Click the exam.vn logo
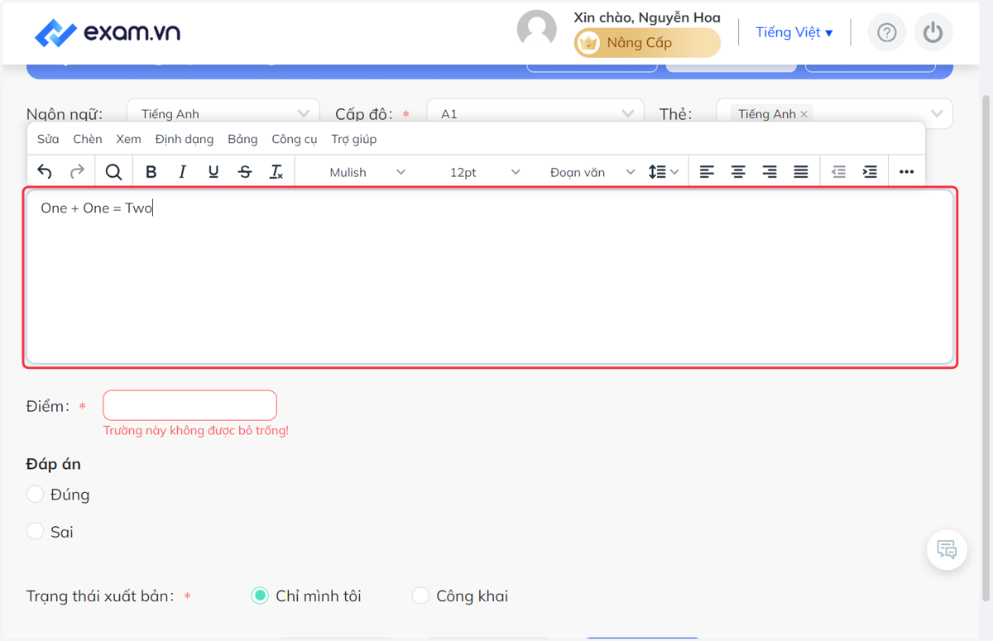 [x=108, y=33]
